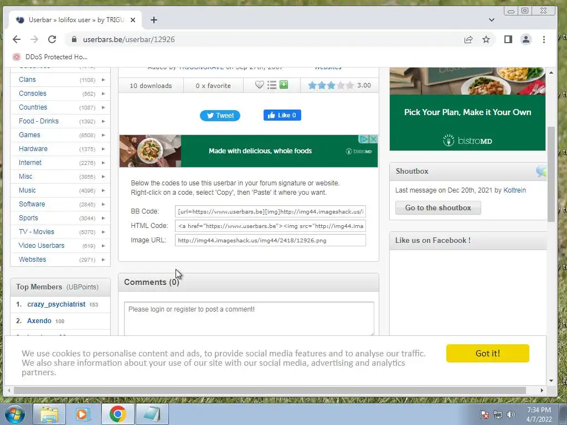Open File Explorer from taskbar

49,414
